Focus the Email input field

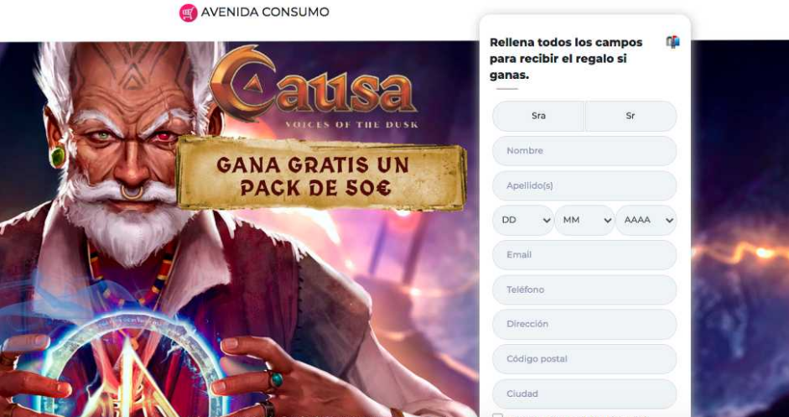coord(584,255)
